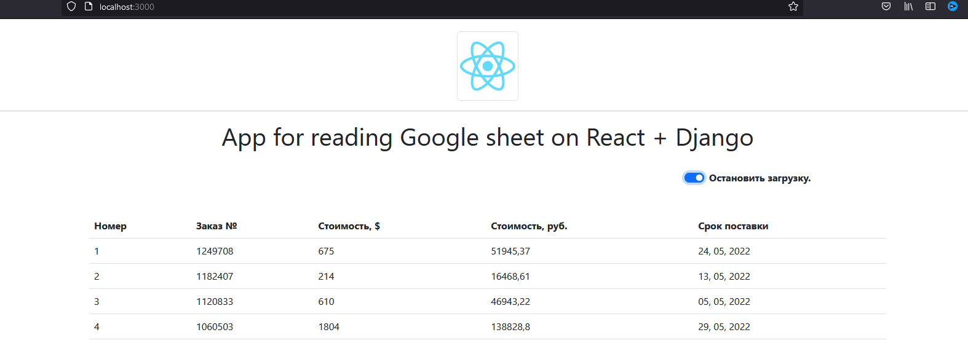The height and width of the screenshot is (359, 968).
Task: Open row number 1 link
Action: [x=97, y=251]
